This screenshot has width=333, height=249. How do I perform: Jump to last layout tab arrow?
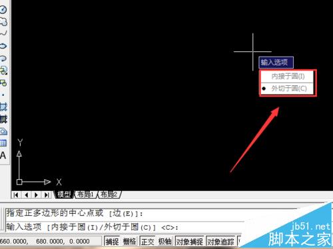tap(46, 195)
